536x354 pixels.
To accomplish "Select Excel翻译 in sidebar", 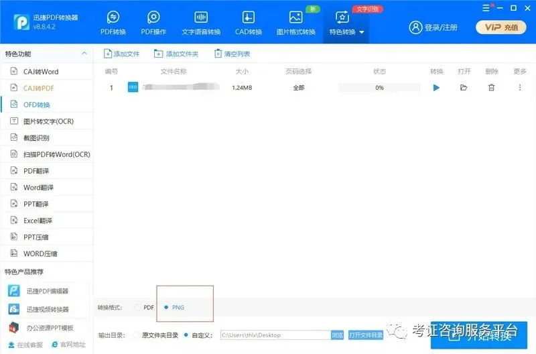I will point(47,221).
